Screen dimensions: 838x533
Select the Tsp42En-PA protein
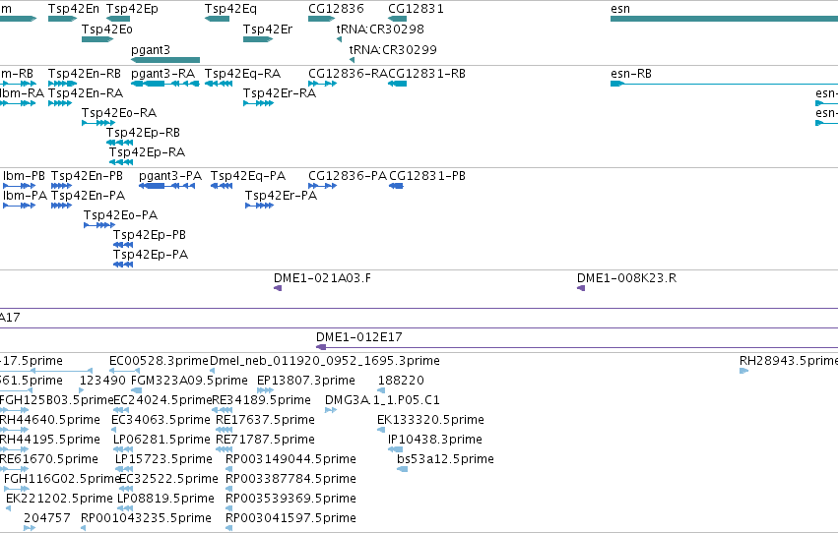click(61, 206)
